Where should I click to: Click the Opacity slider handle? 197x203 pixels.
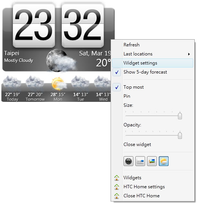[180, 135]
